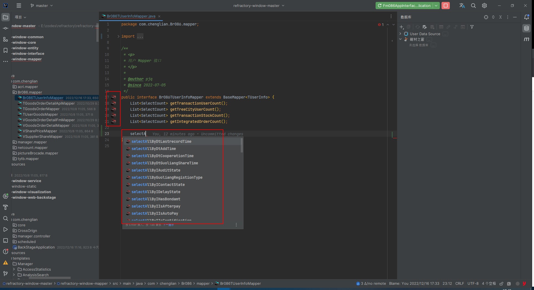Screen dimensions: 534x290
Task: Click CRLF line separator in status bar
Action: tap(459, 283)
